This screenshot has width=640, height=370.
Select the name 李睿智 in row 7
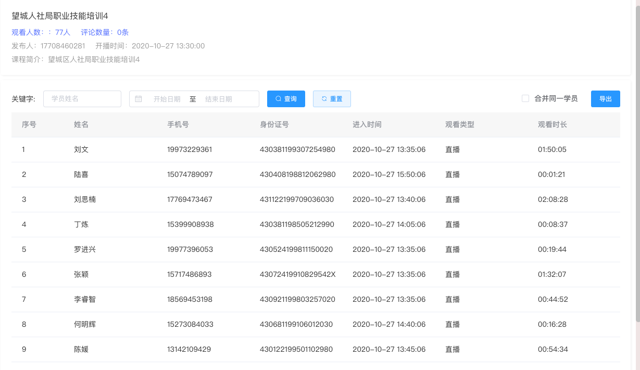click(x=85, y=300)
